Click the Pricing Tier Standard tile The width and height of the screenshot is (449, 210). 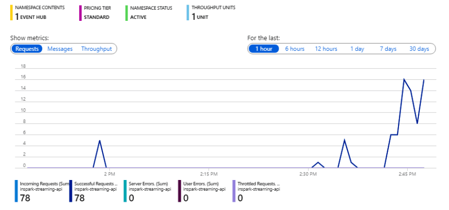click(x=96, y=13)
